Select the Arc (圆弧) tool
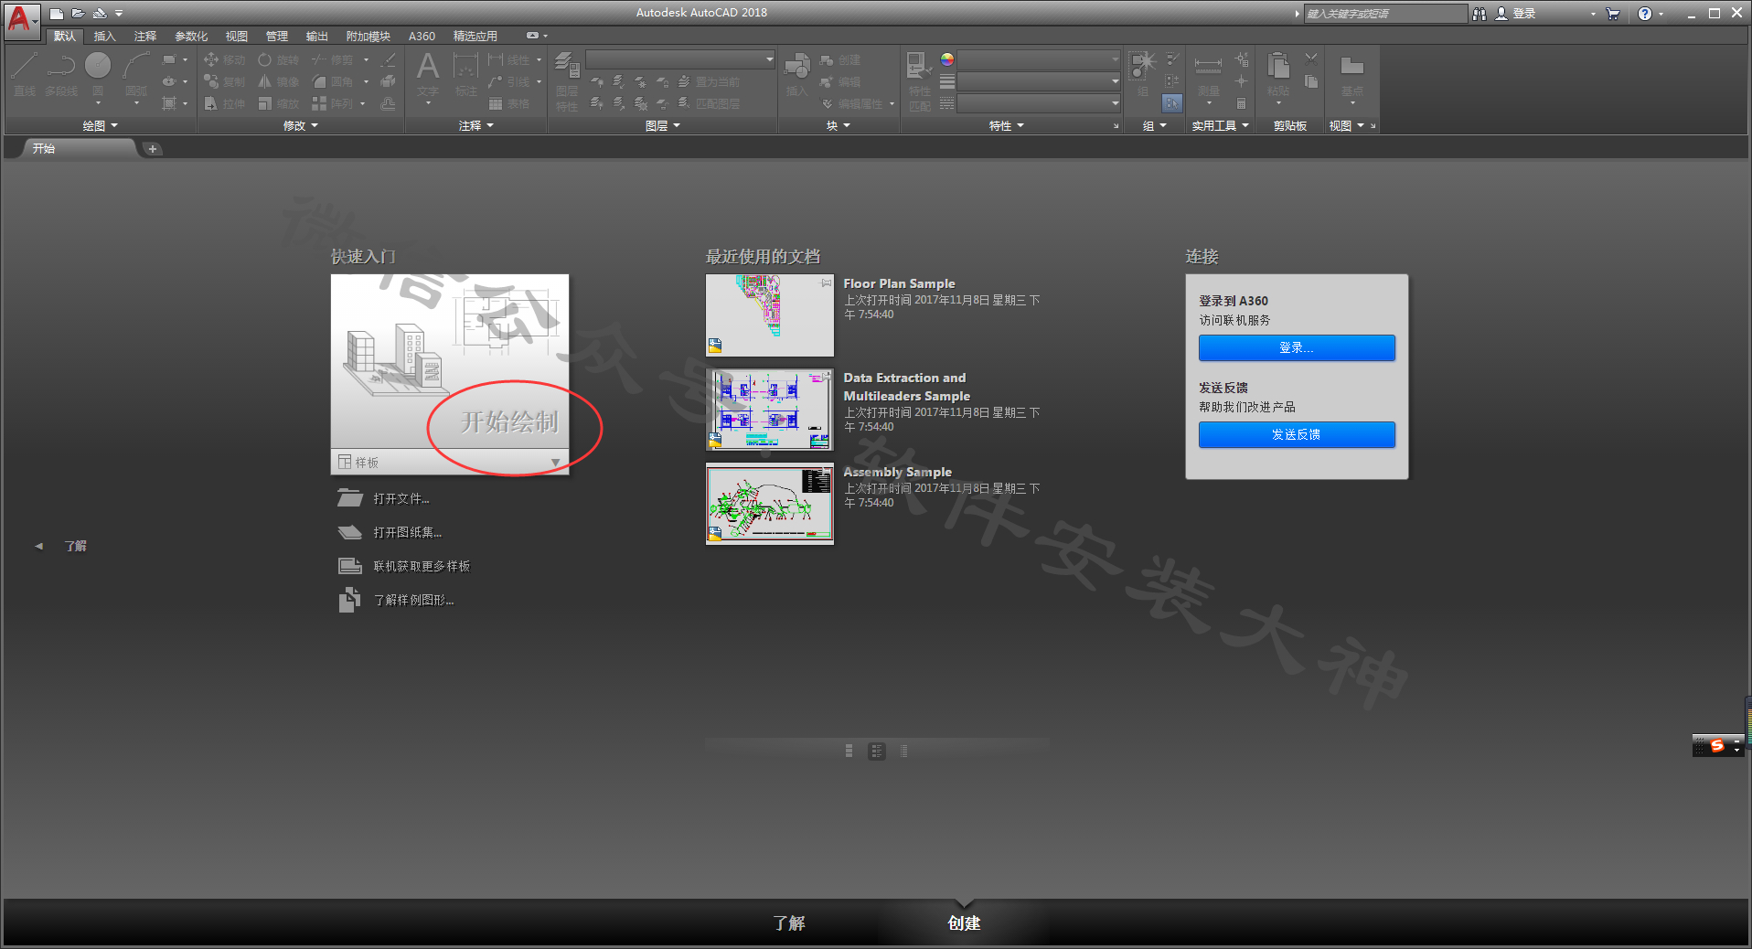The width and height of the screenshot is (1752, 949). (136, 74)
